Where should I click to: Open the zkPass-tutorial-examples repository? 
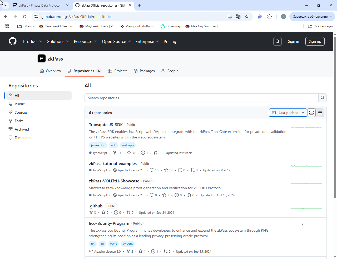coord(113,163)
